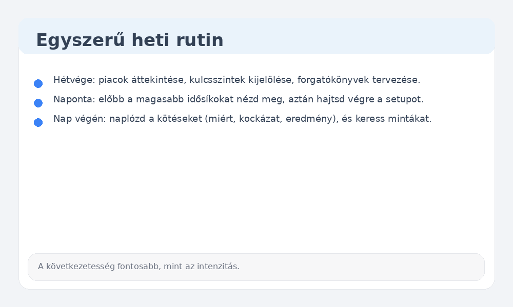Open the blue header banner area

[256, 36]
